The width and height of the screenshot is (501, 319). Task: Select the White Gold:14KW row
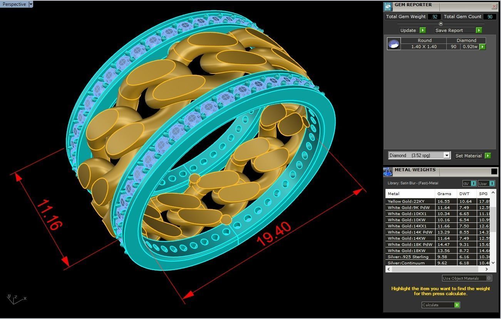point(438,238)
